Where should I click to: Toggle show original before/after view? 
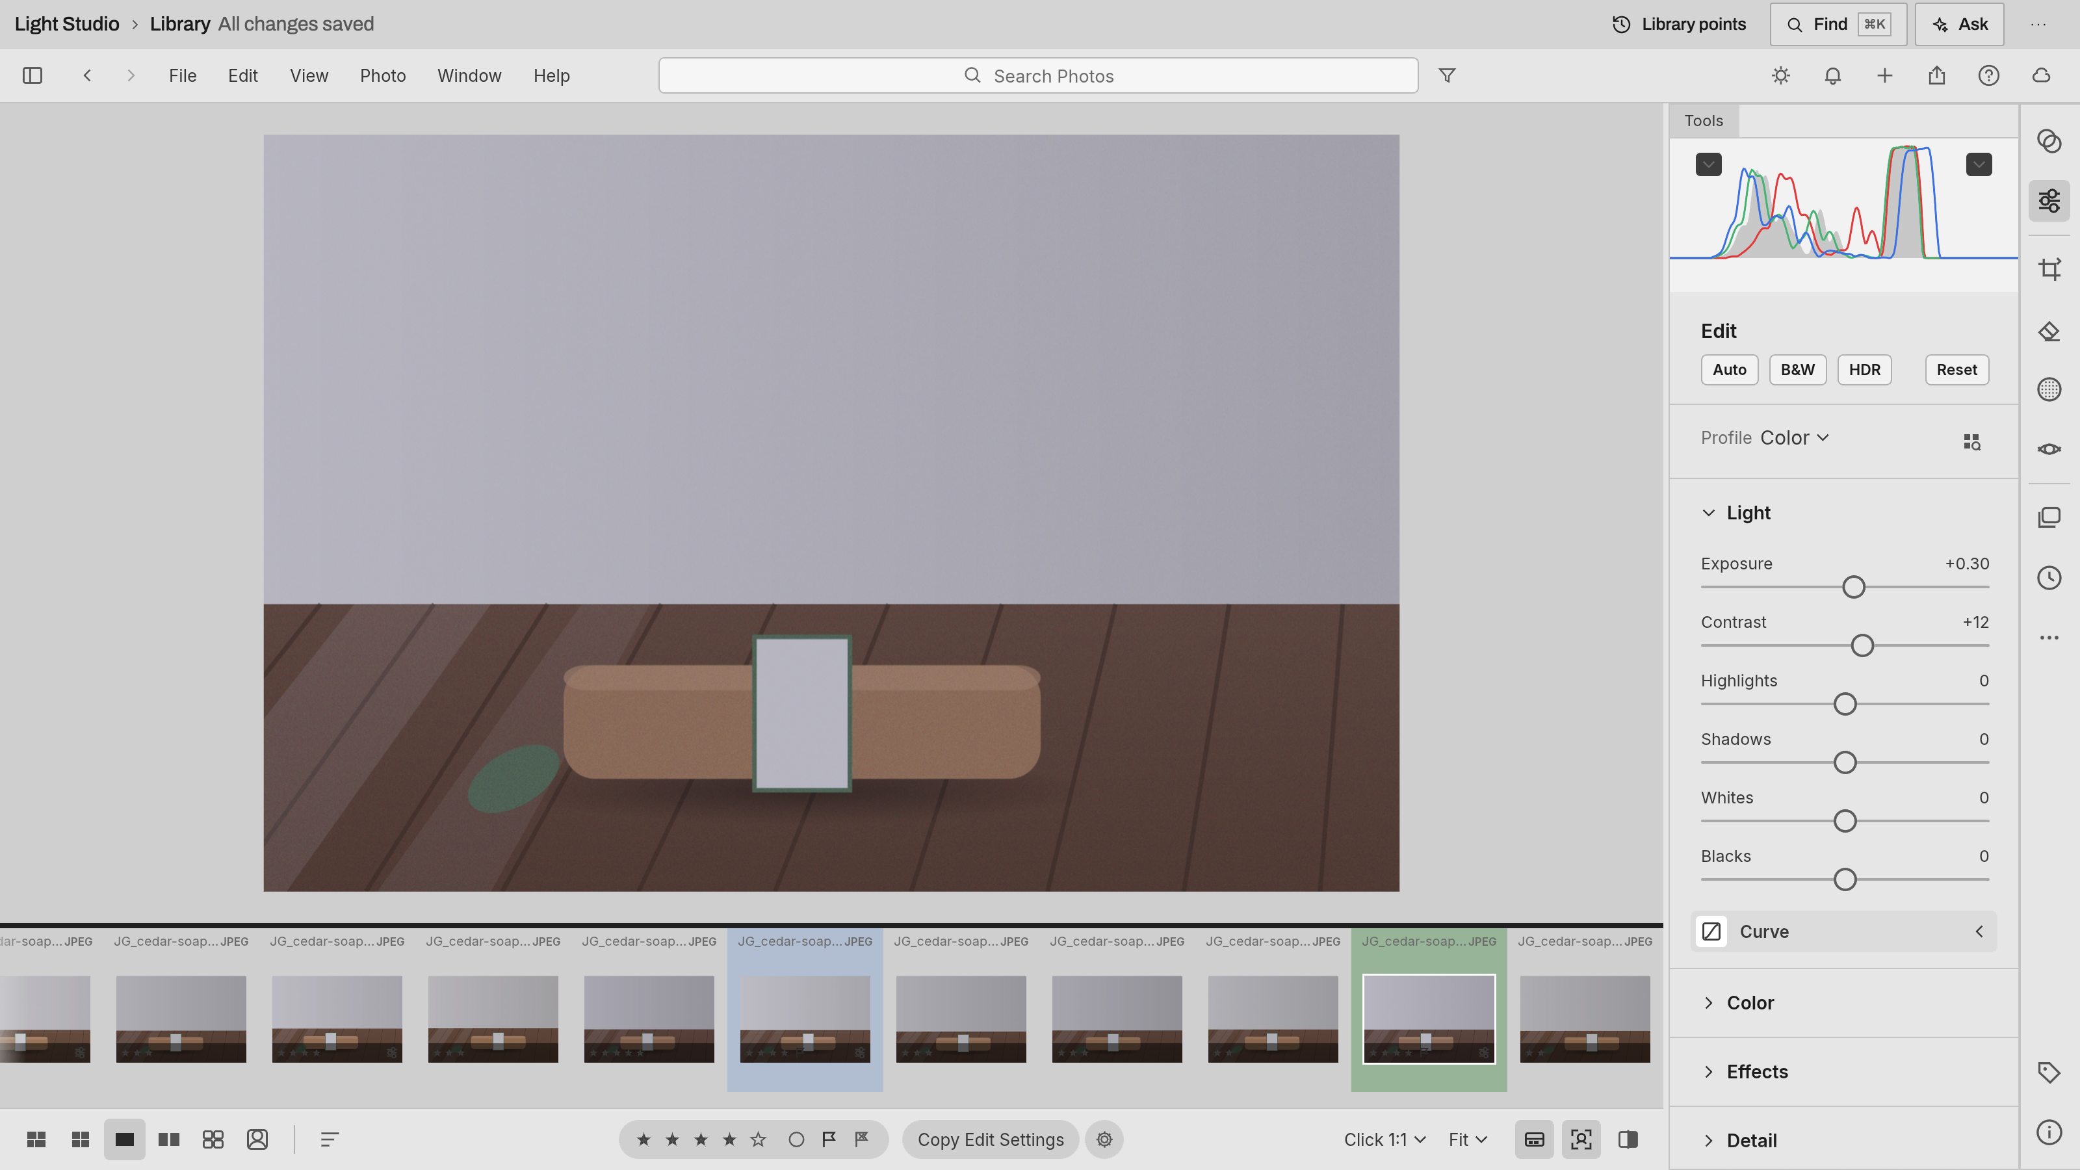point(1628,1139)
